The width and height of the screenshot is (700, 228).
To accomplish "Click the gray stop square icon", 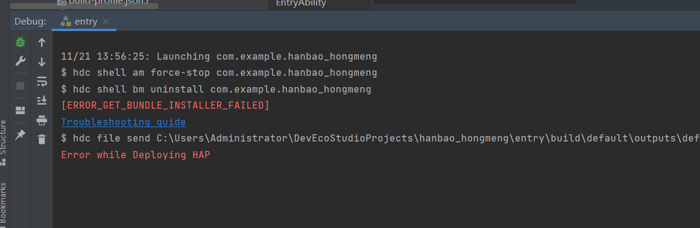I will pyautogui.click(x=20, y=86).
